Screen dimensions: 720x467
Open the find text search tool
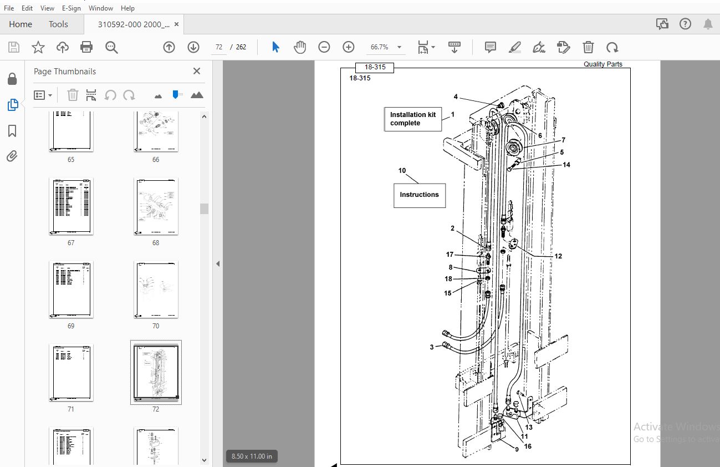coord(111,47)
